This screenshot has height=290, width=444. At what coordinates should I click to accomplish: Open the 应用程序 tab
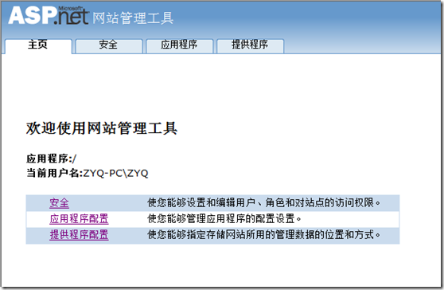pos(179,46)
